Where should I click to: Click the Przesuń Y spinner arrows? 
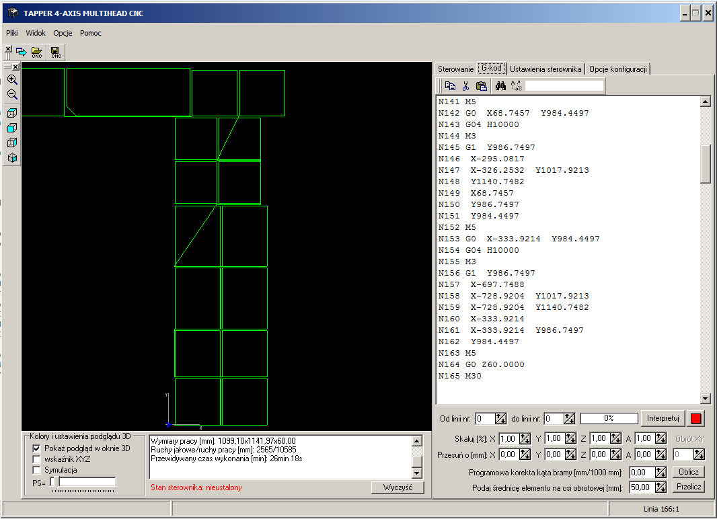point(570,454)
